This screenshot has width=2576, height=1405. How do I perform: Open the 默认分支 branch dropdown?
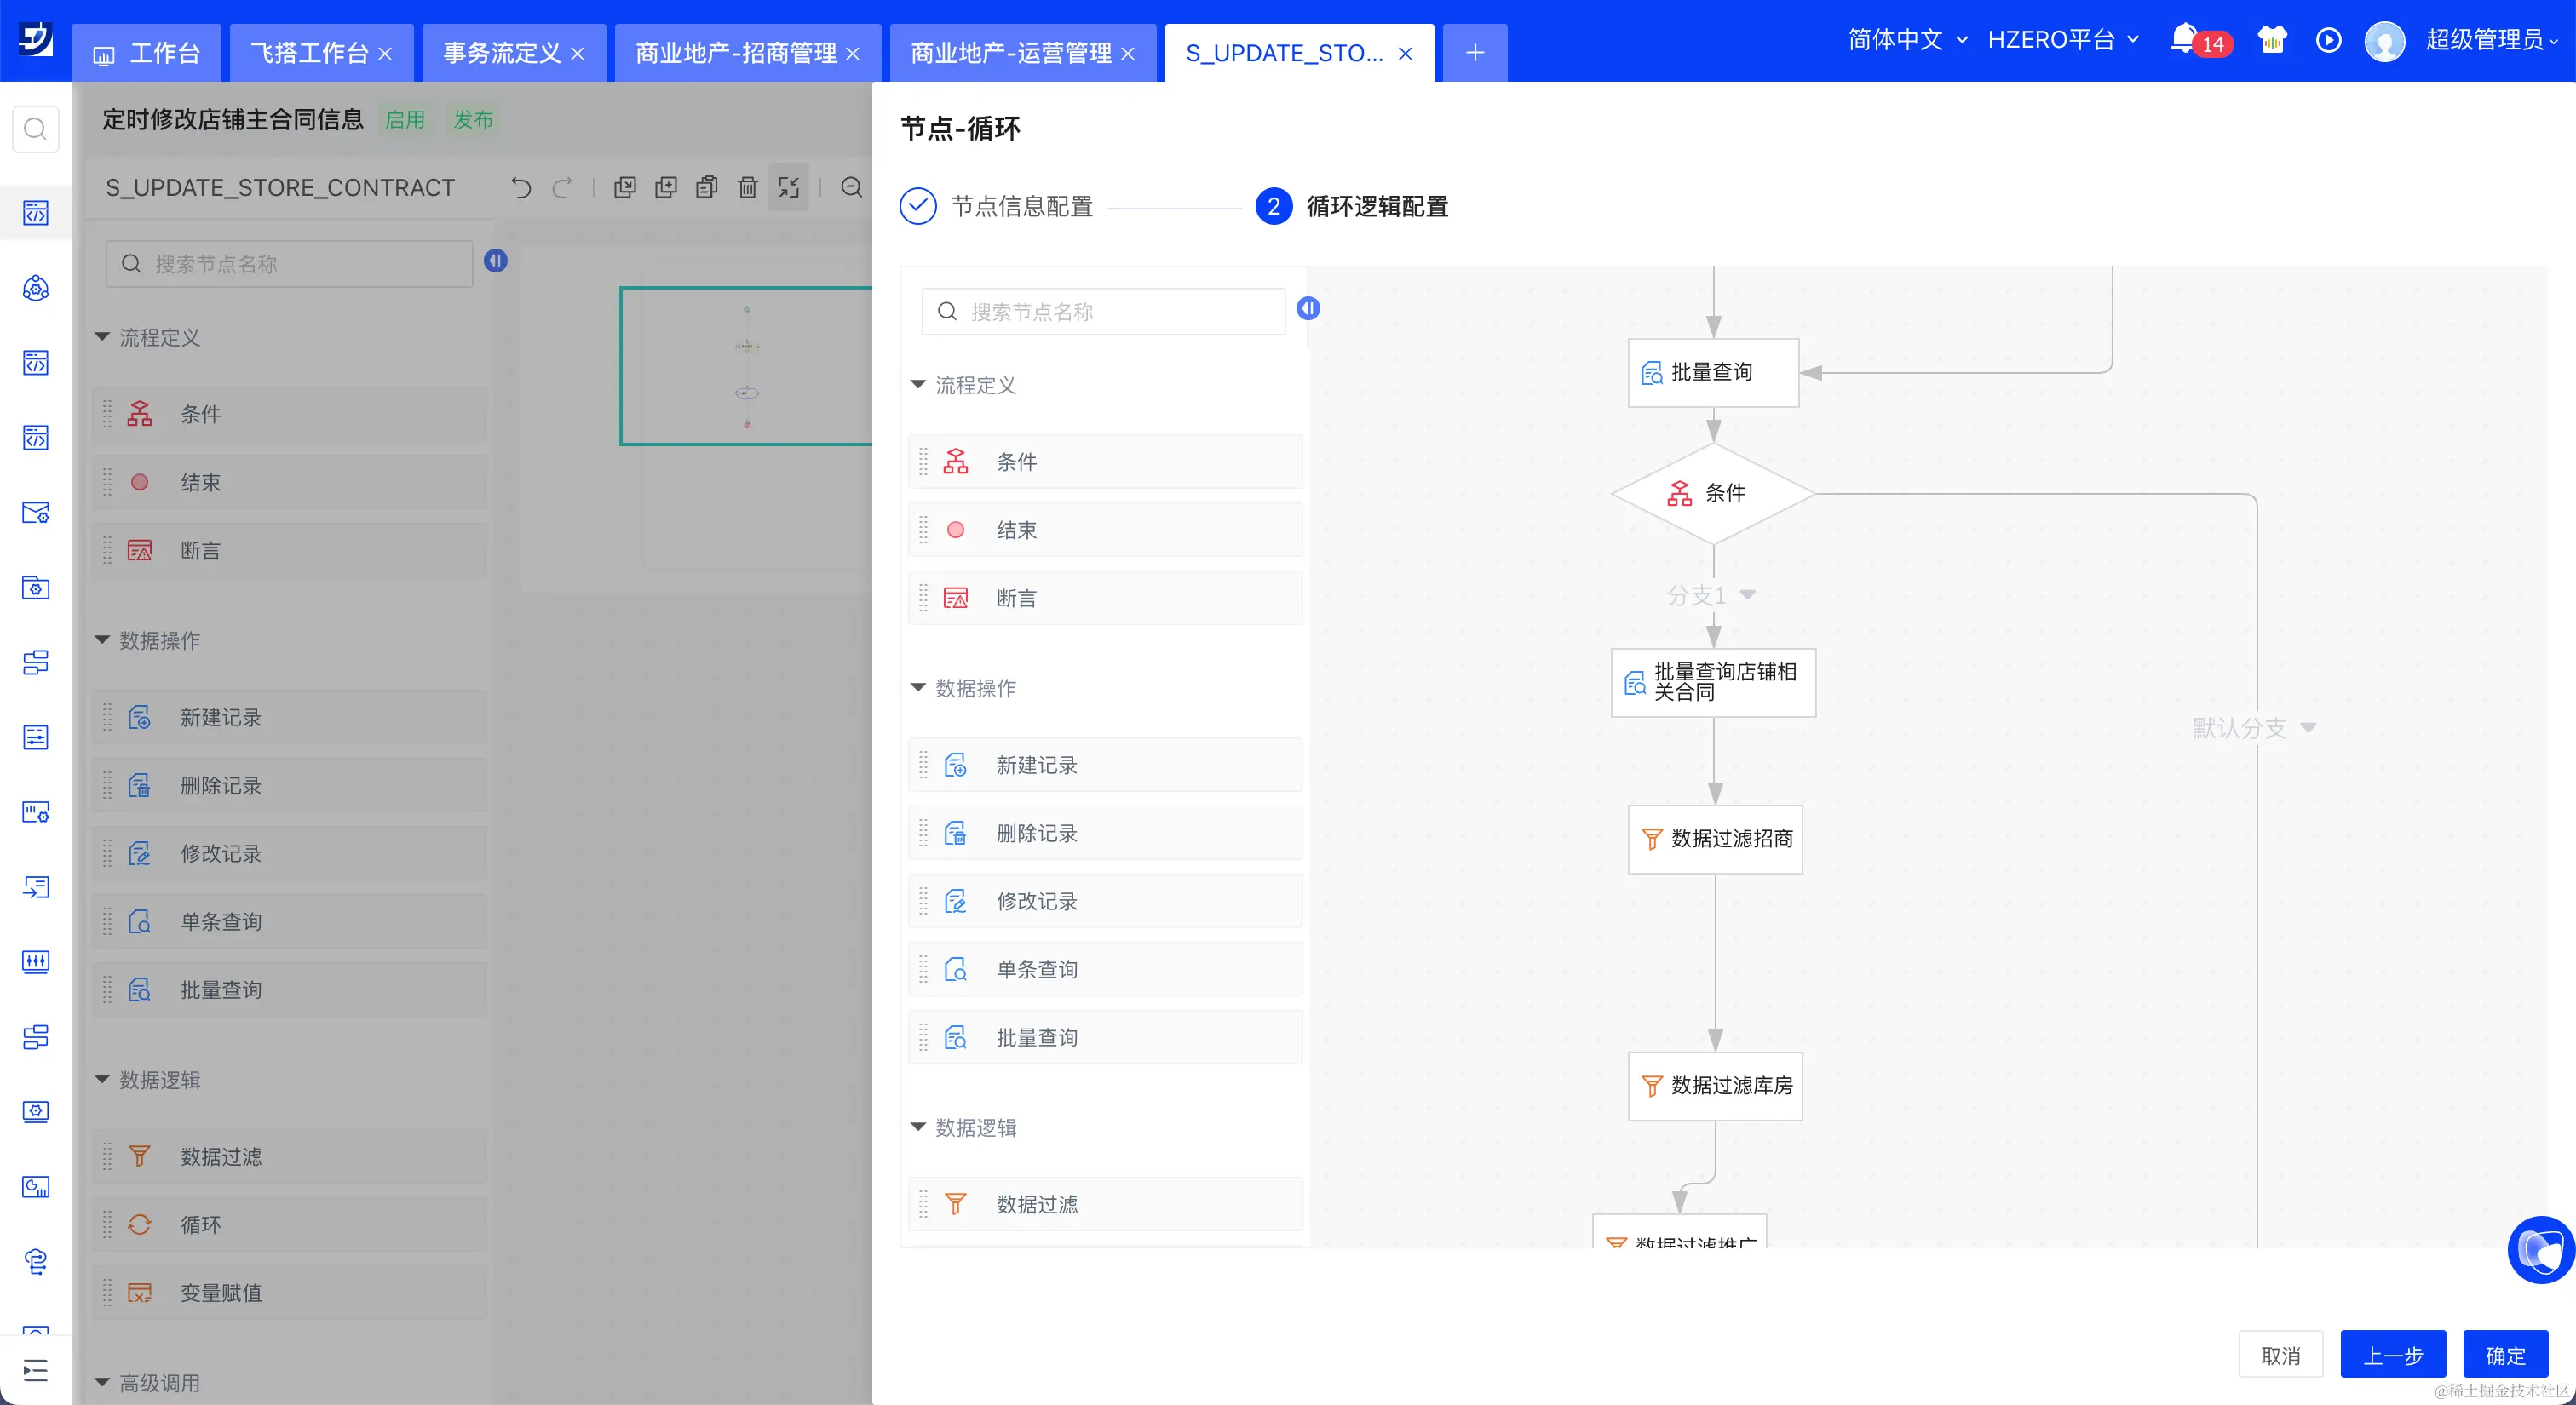tap(2308, 727)
